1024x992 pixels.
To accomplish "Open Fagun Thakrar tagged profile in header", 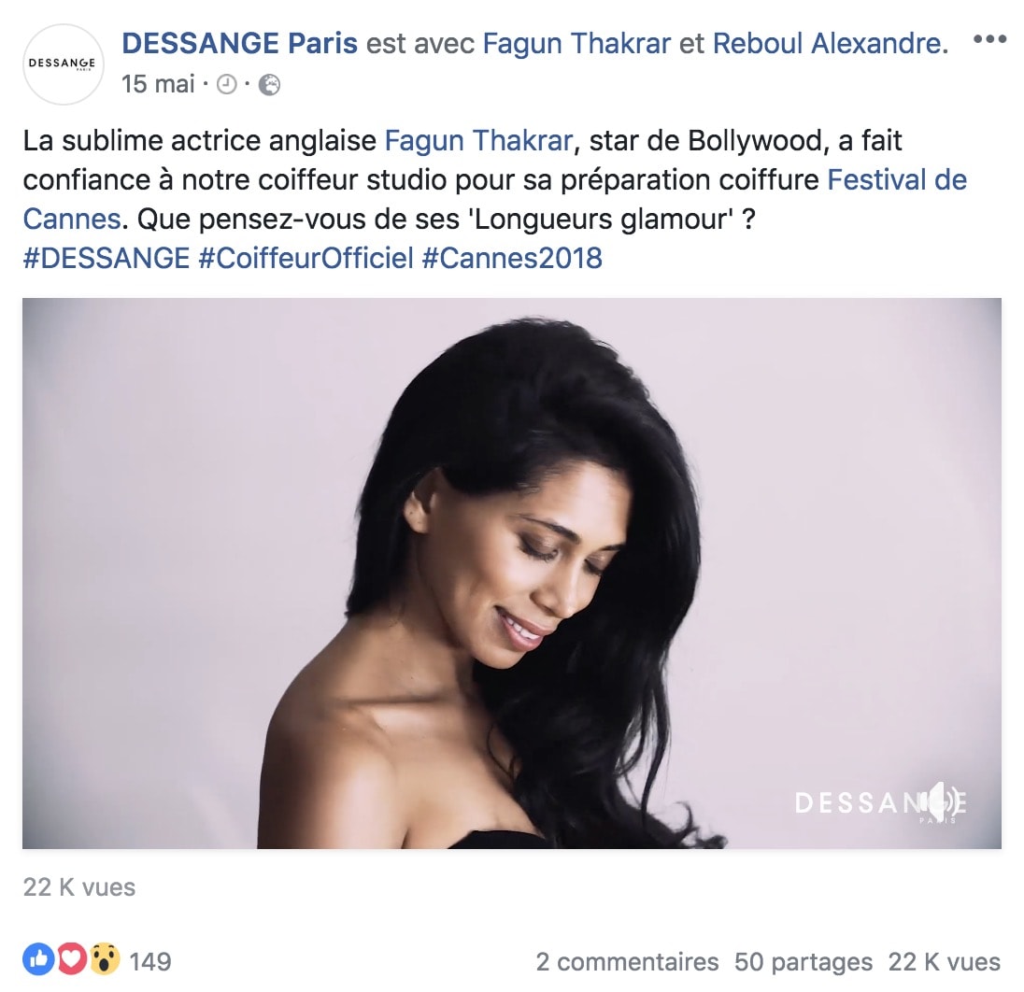I will (x=576, y=43).
